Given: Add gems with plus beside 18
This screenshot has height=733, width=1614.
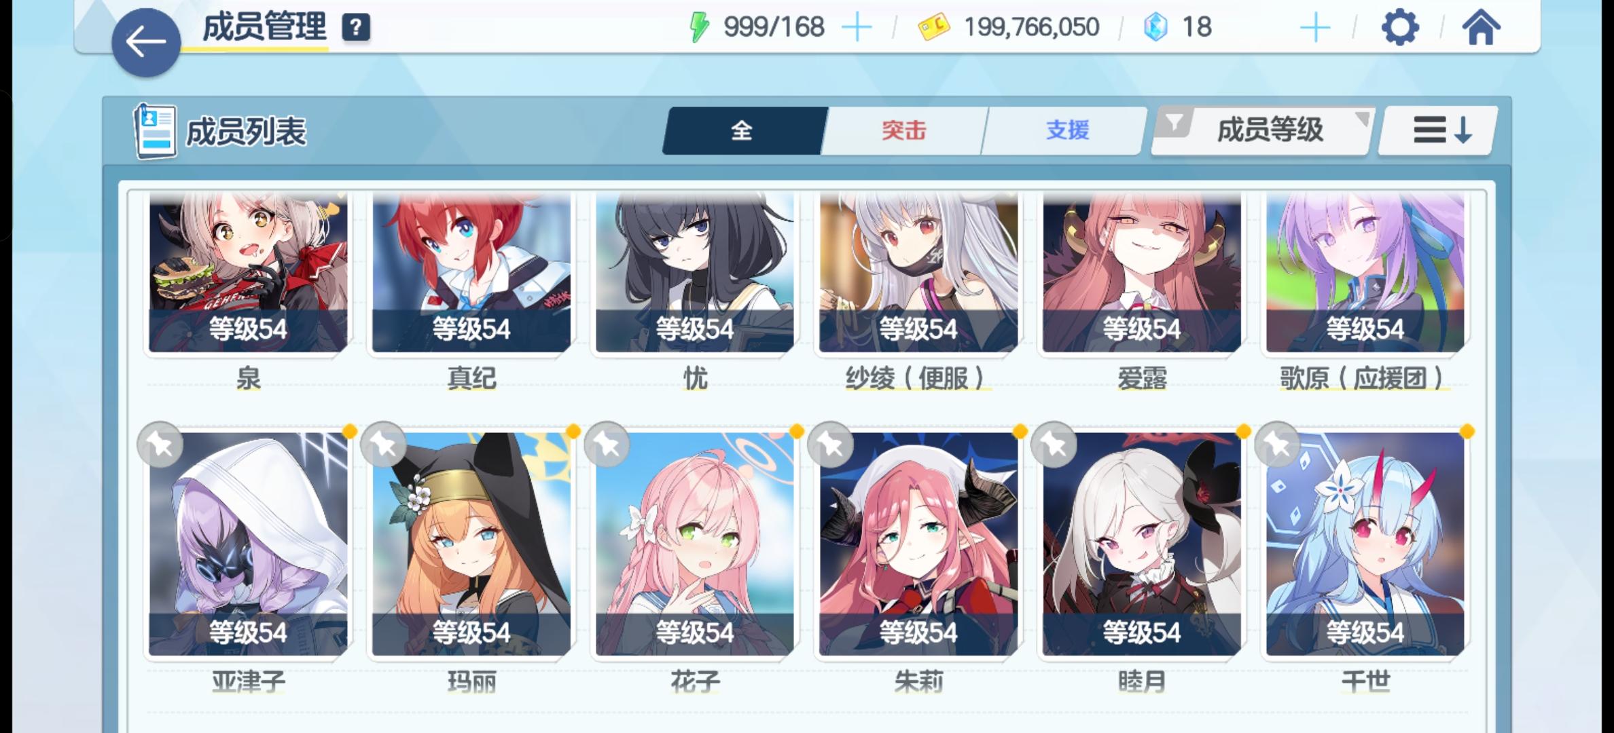Looking at the screenshot, I should tap(1315, 28).
